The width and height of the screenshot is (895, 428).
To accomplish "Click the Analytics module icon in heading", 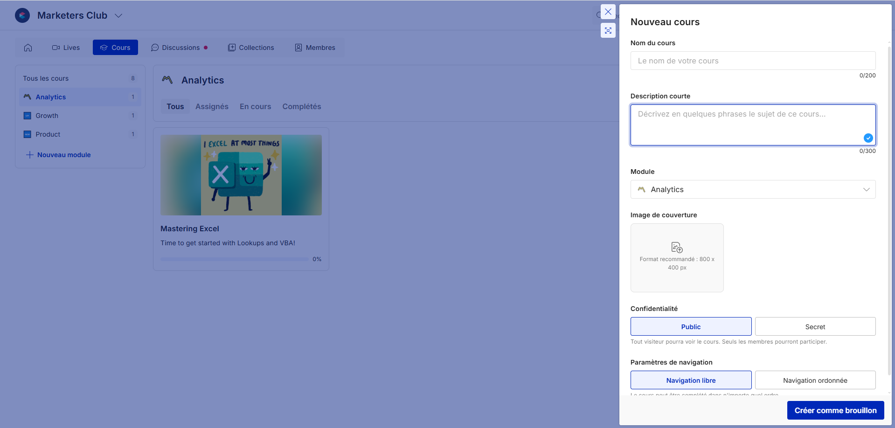I will (167, 80).
